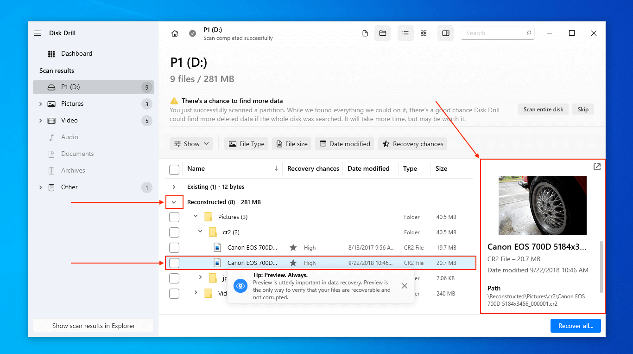The width and height of the screenshot is (633, 354).
Task: Click the warning triangle icon
Action: (174, 101)
